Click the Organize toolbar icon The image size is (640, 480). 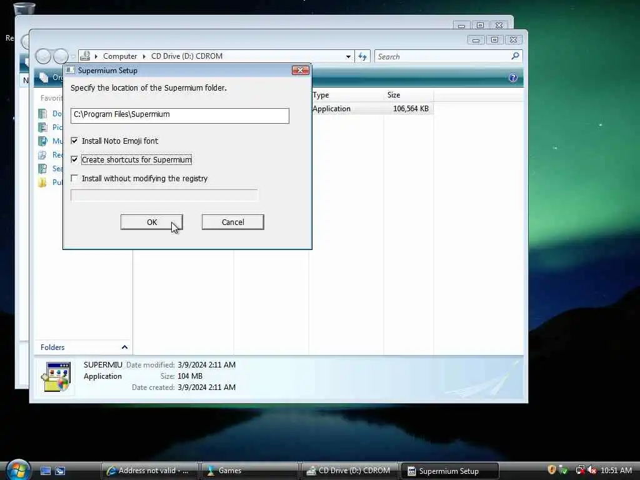click(x=44, y=77)
